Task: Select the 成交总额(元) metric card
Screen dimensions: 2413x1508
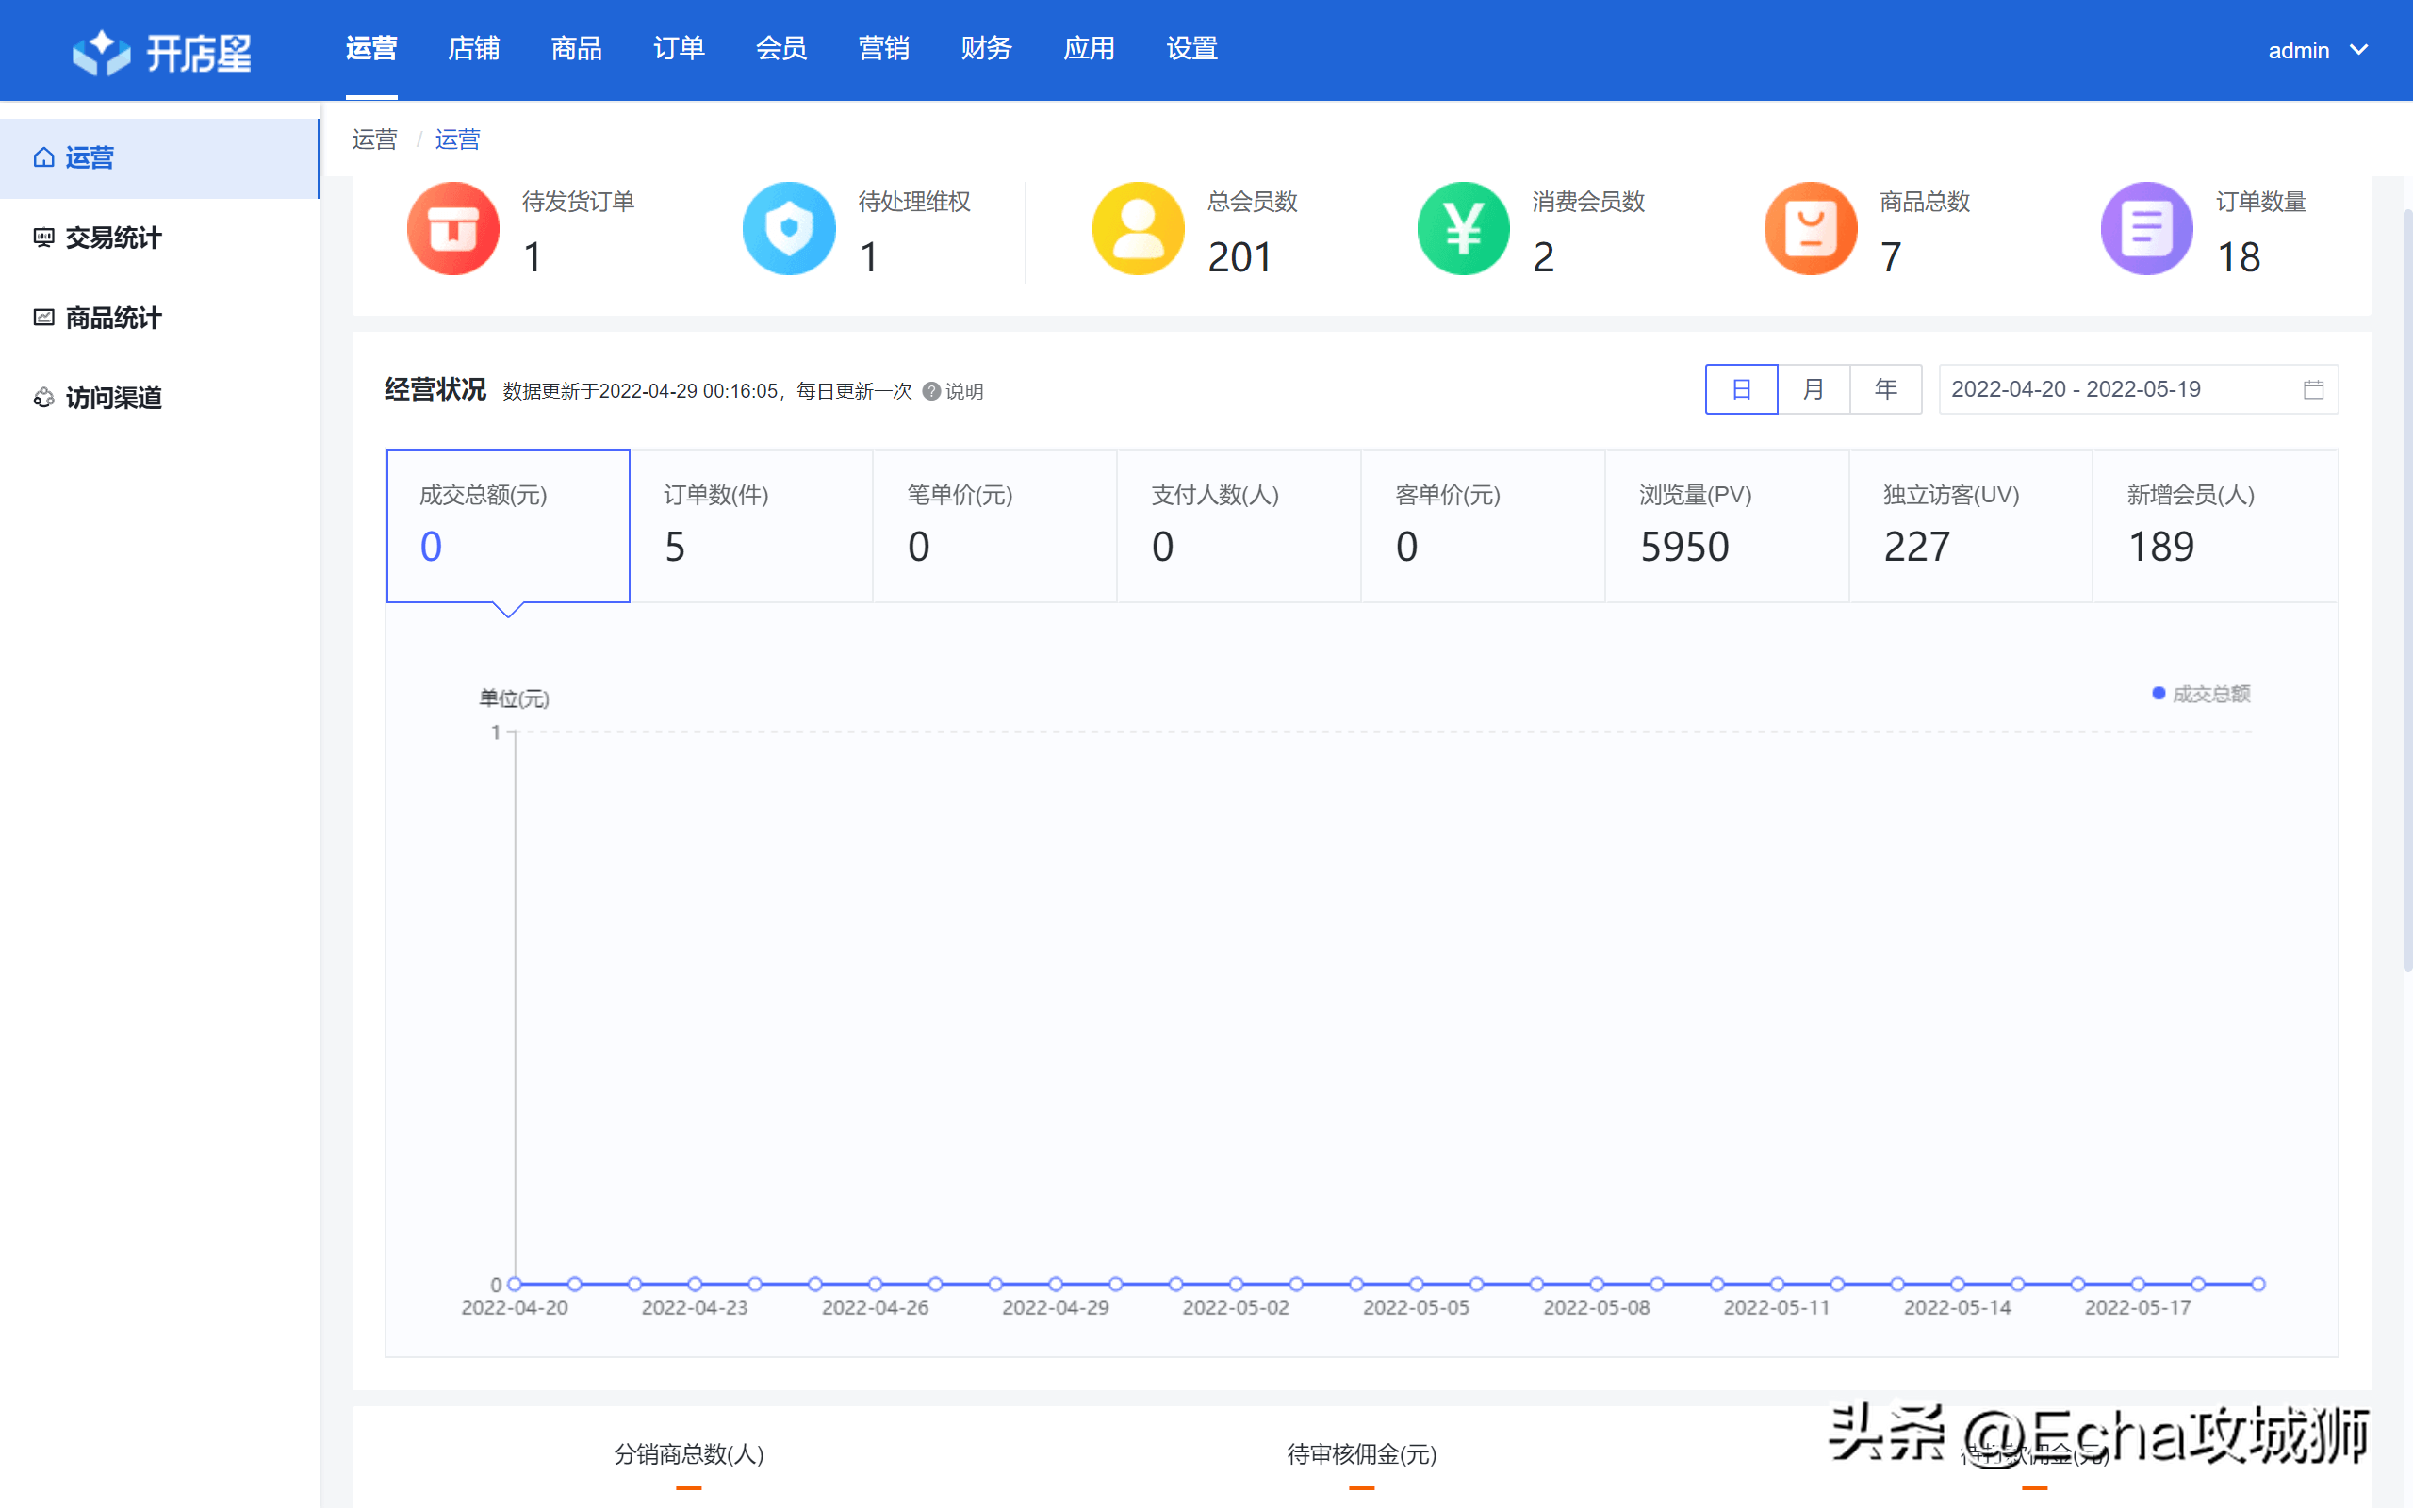Action: 509,526
